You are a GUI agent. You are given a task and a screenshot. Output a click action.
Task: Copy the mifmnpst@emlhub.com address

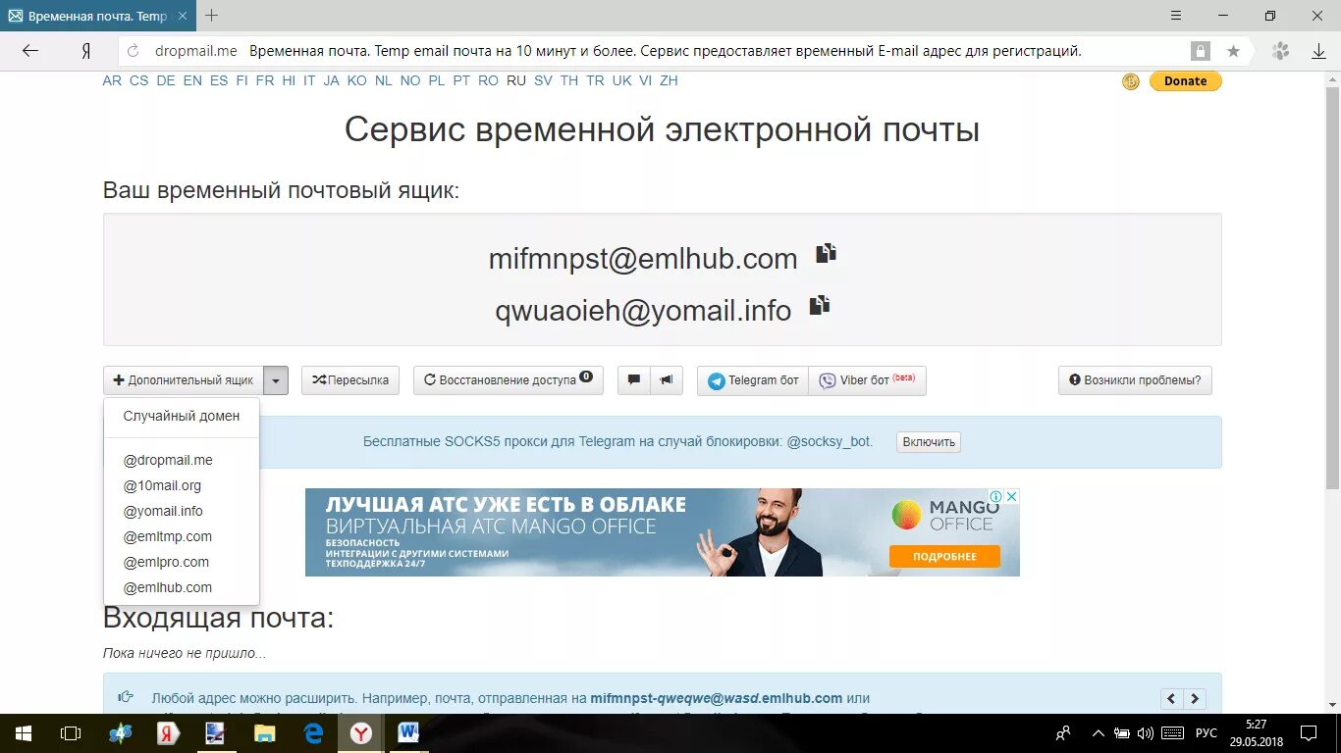pyautogui.click(x=827, y=253)
